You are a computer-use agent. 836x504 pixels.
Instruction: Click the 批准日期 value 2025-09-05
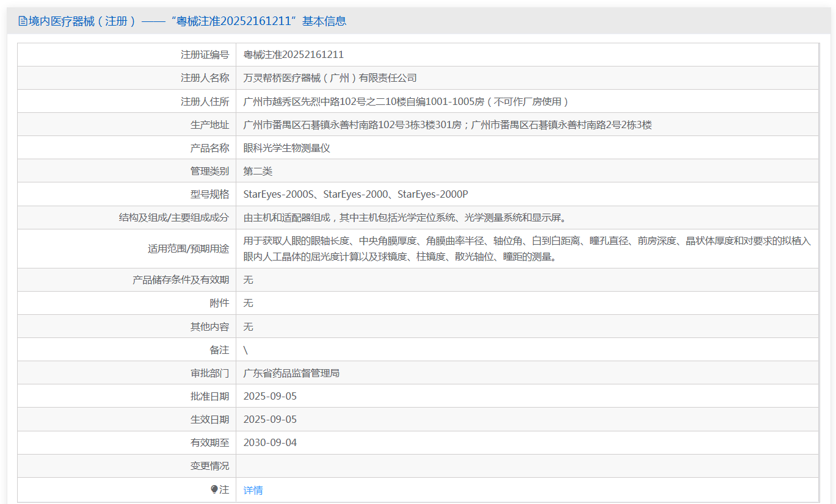[x=270, y=396]
